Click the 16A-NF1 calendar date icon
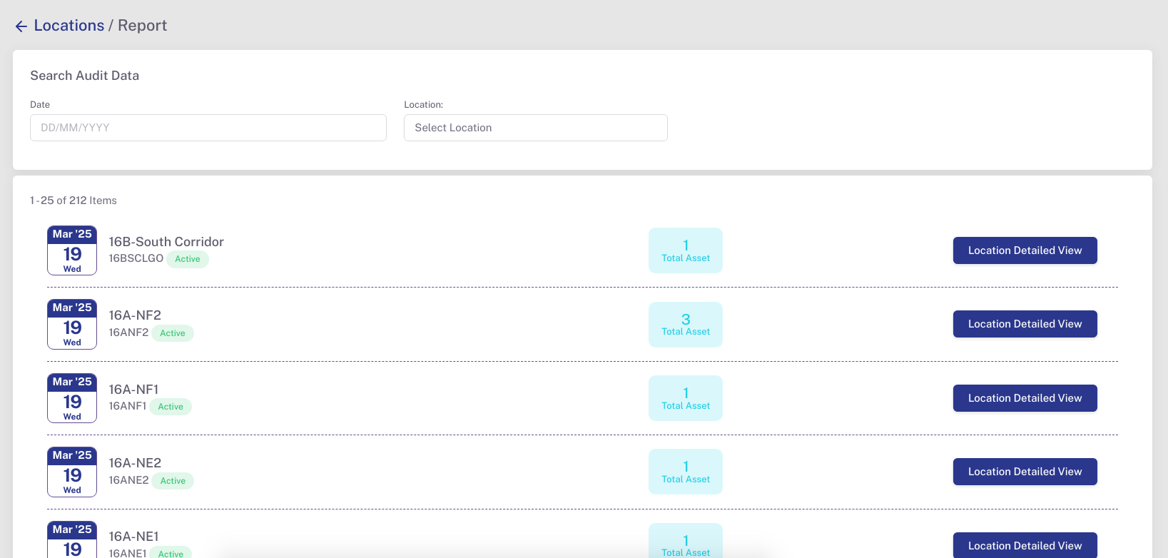The width and height of the screenshot is (1168, 558). coord(72,398)
